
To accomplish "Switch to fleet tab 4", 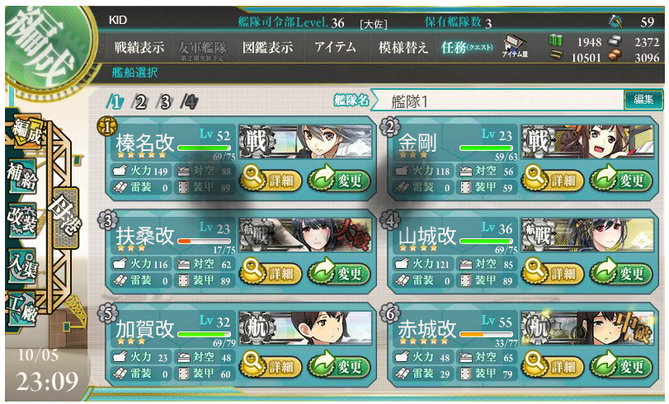I will (x=190, y=102).
